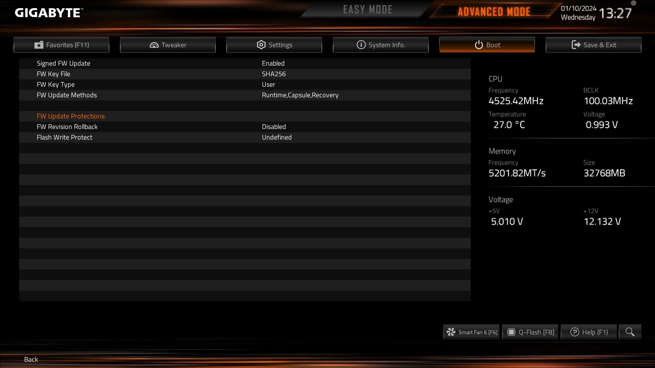Click Advanced Mode label

coord(494,12)
